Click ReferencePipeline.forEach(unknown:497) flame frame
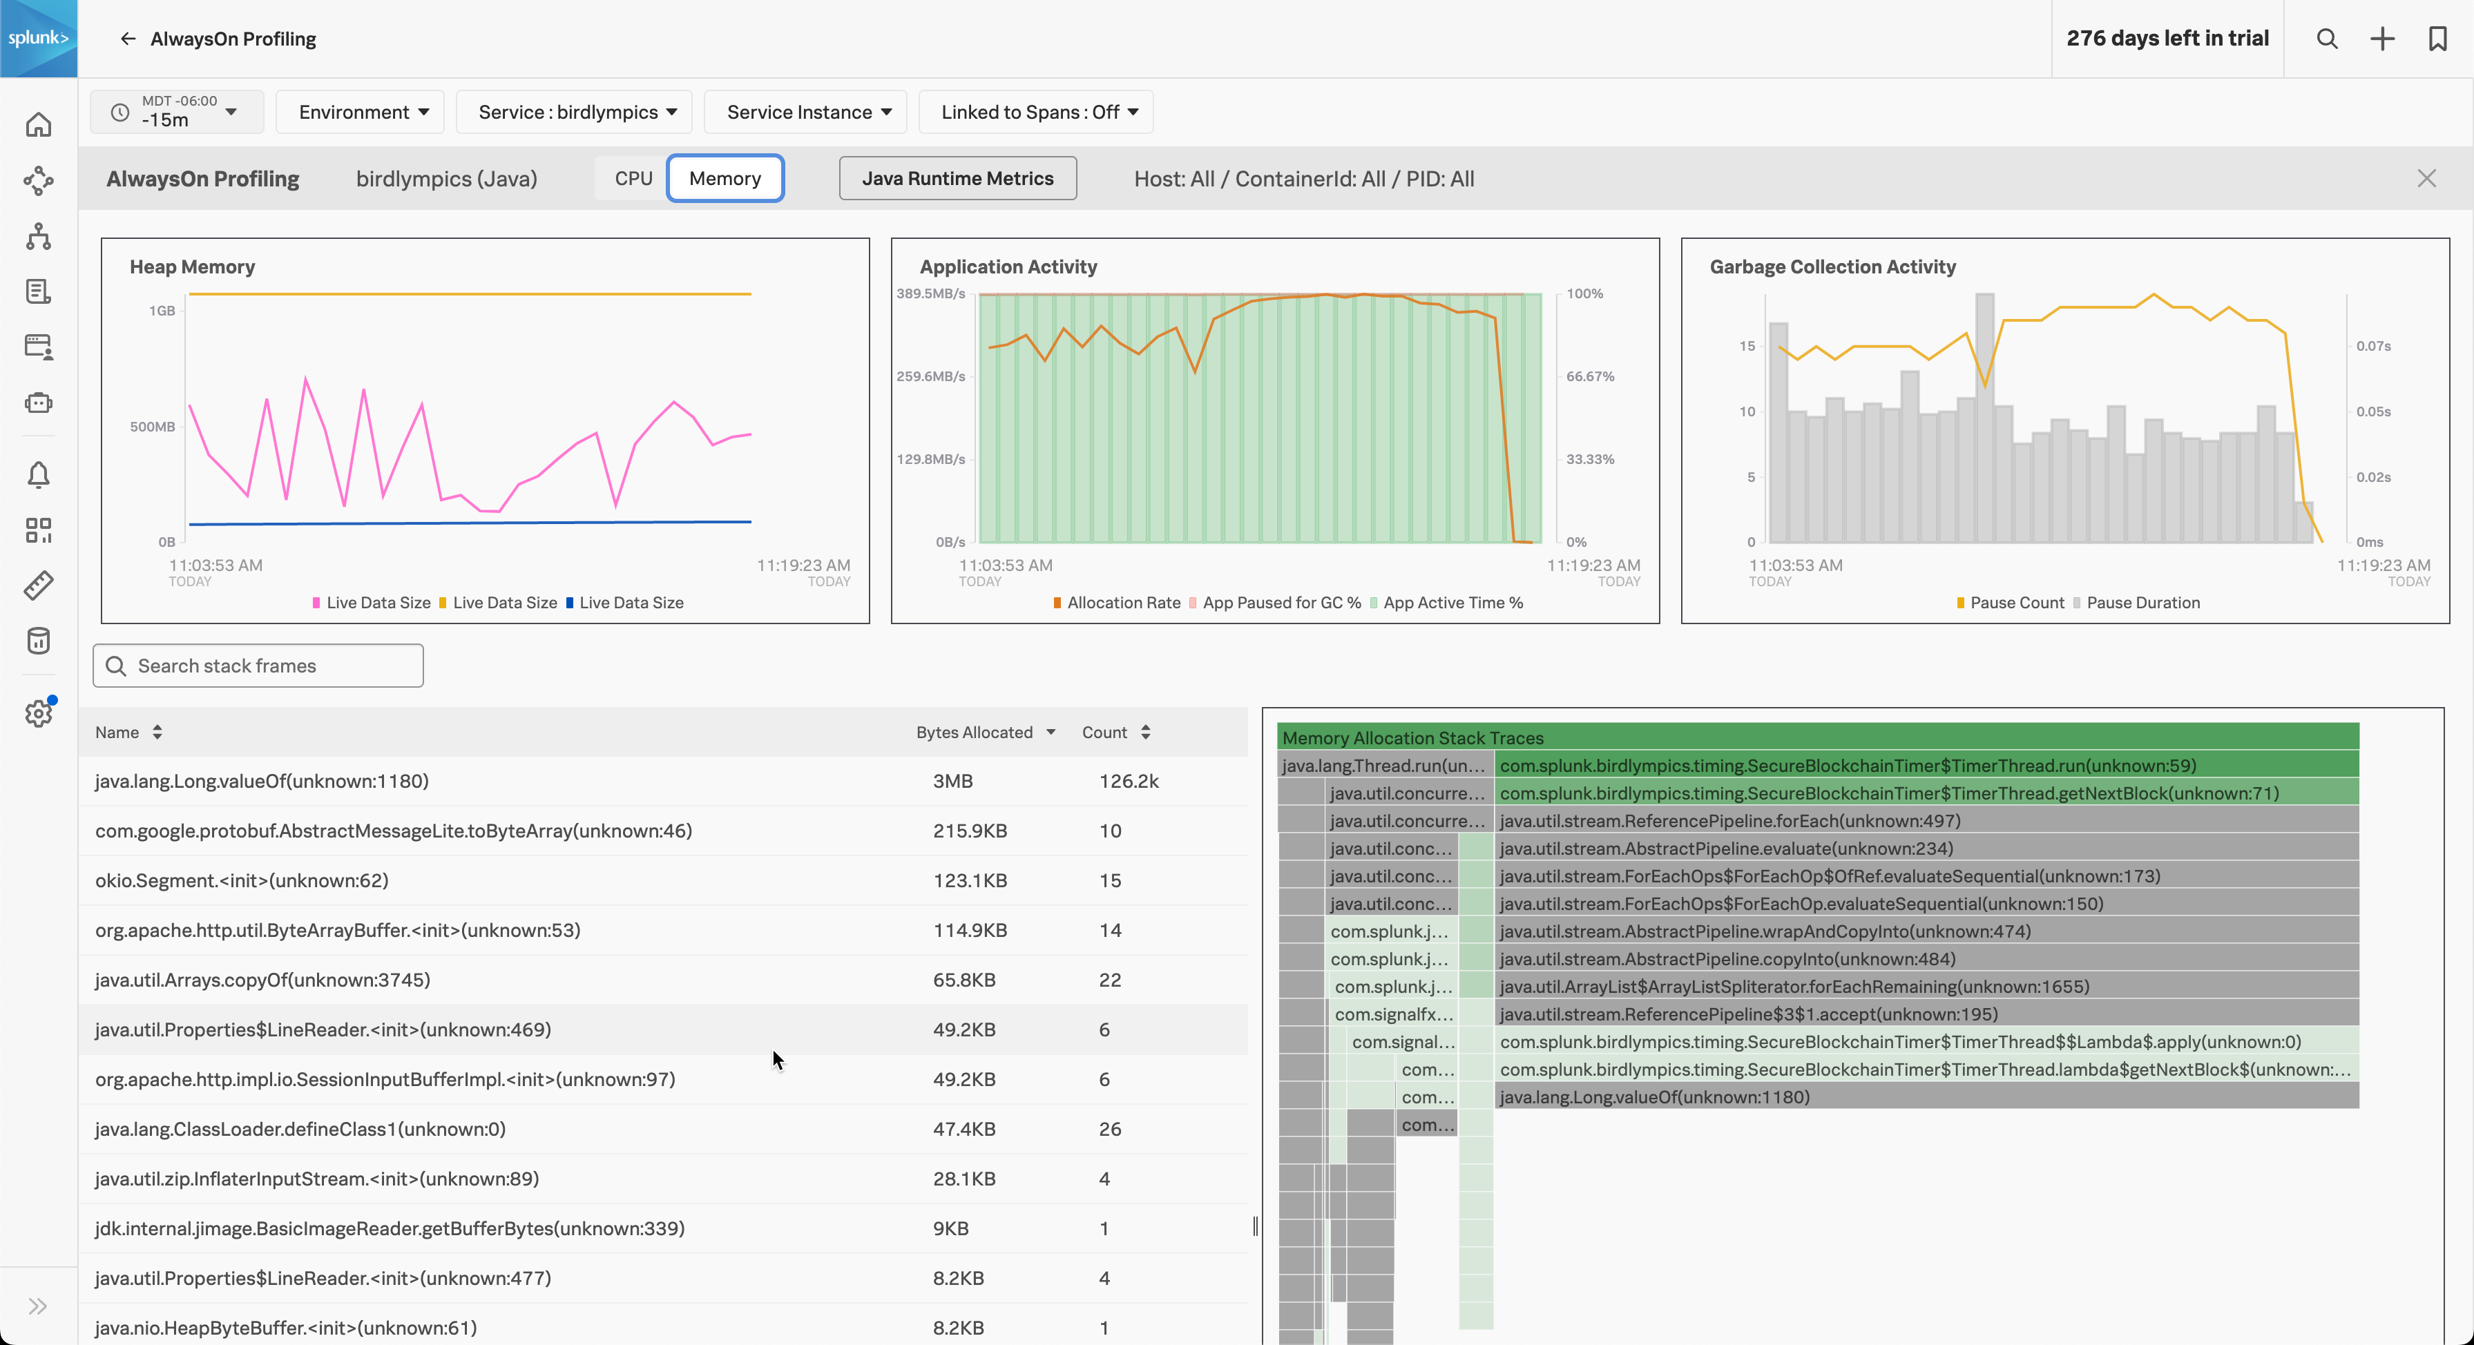The height and width of the screenshot is (1345, 2474). pyautogui.click(x=1926, y=821)
